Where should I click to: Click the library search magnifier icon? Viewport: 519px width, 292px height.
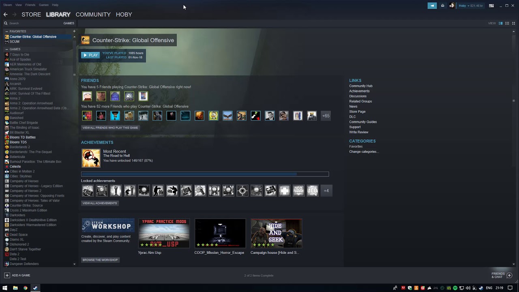6,24
